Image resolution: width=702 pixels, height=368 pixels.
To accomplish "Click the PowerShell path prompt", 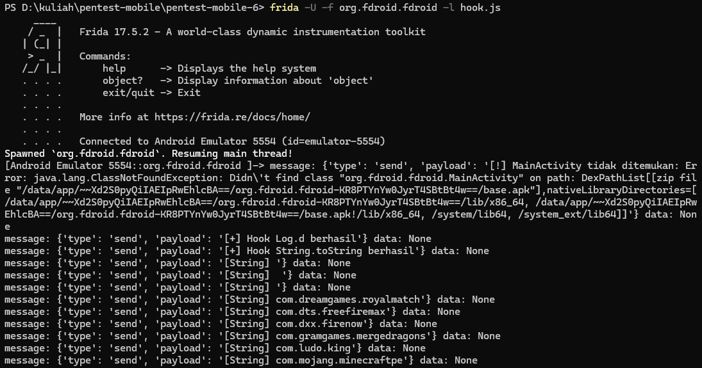I will (133, 7).
